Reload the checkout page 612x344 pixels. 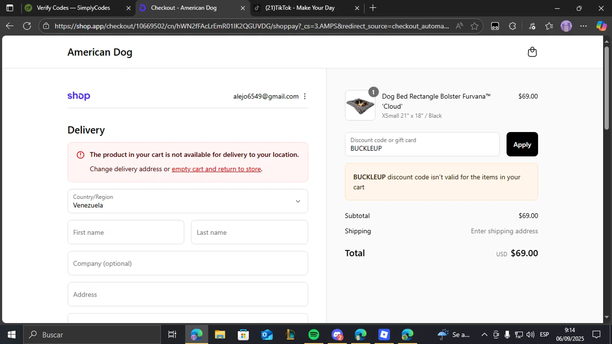(x=27, y=26)
